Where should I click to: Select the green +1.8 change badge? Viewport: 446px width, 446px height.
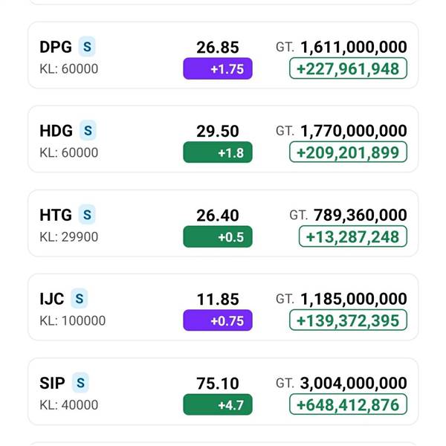pos(218,152)
